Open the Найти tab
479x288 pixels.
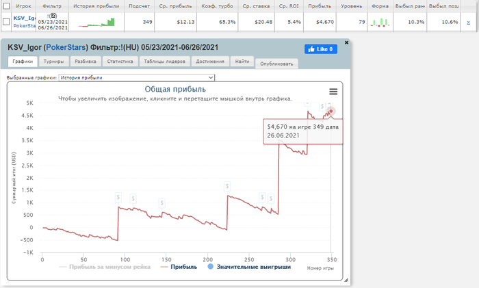(242, 61)
